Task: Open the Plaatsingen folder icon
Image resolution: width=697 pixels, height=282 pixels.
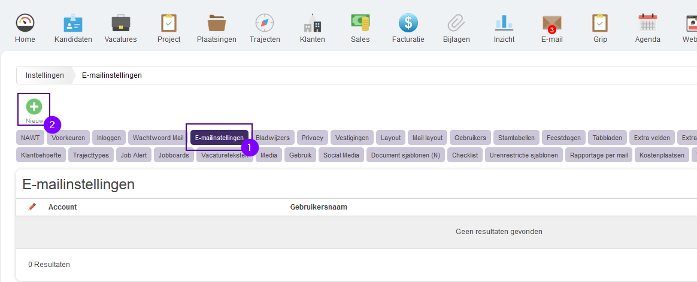Action: click(x=217, y=23)
